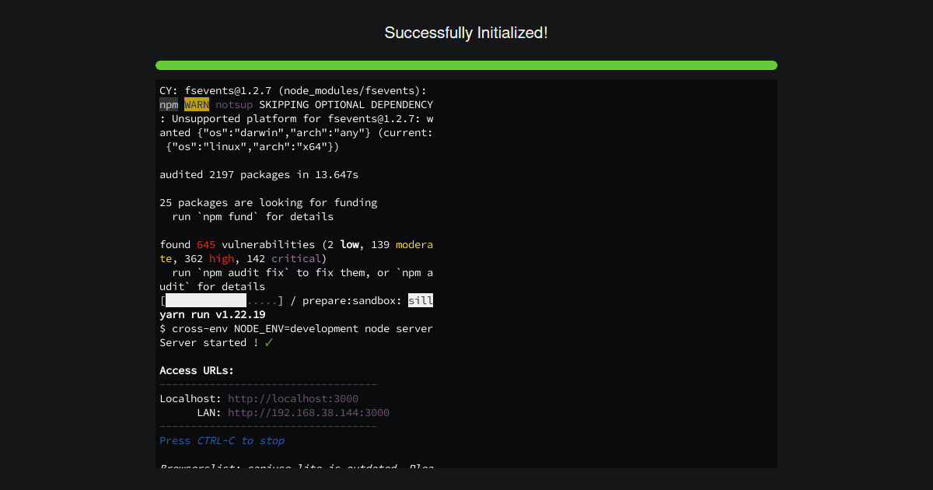Image resolution: width=933 pixels, height=490 pixels.
Task: Click the moderate severity label
Action: [414, 244]
